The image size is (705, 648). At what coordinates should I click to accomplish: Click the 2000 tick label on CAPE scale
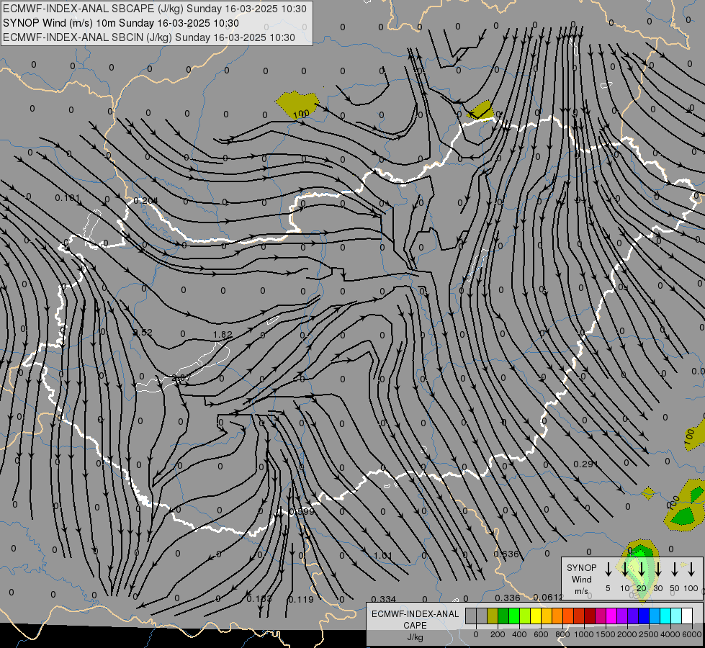point(627,634)
